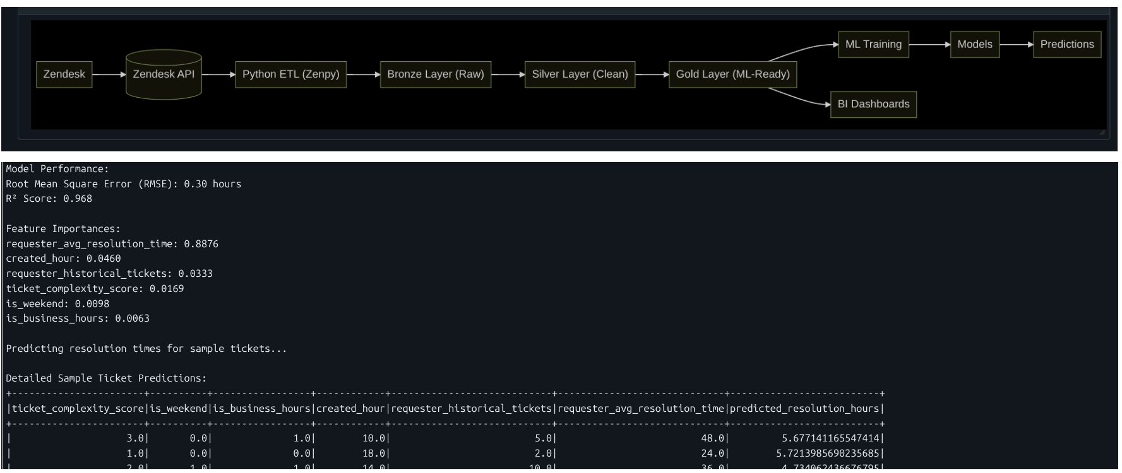Viewport: 1122px width, 473px height.
Task: Click the Silver Layer (Clean) node
Action: pos(580,74)
